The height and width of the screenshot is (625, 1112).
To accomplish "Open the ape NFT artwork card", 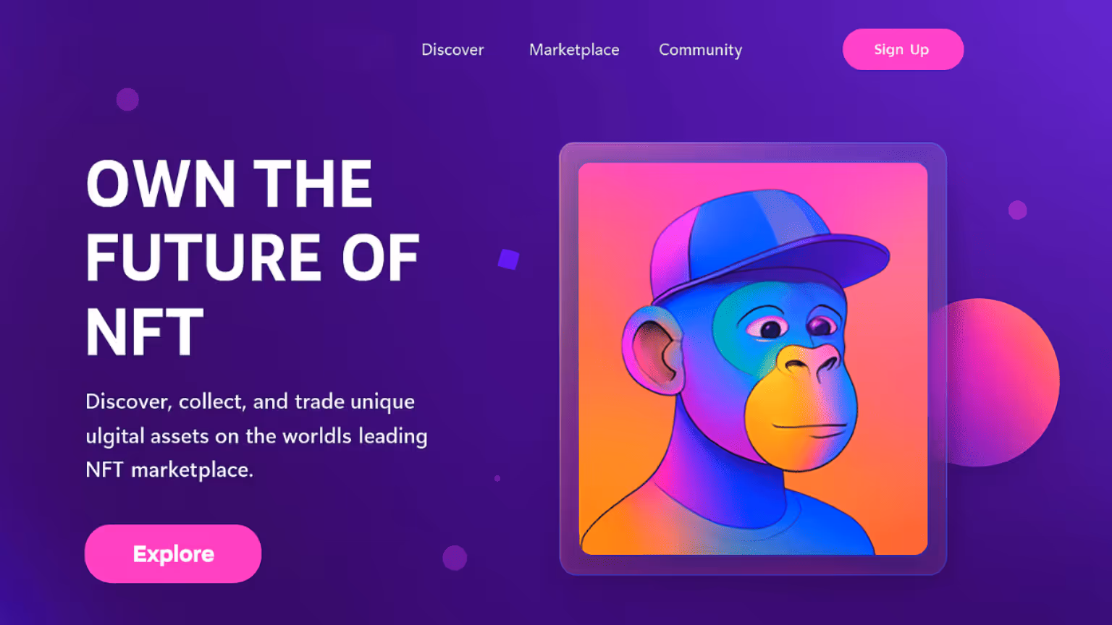I will (753, 359).
